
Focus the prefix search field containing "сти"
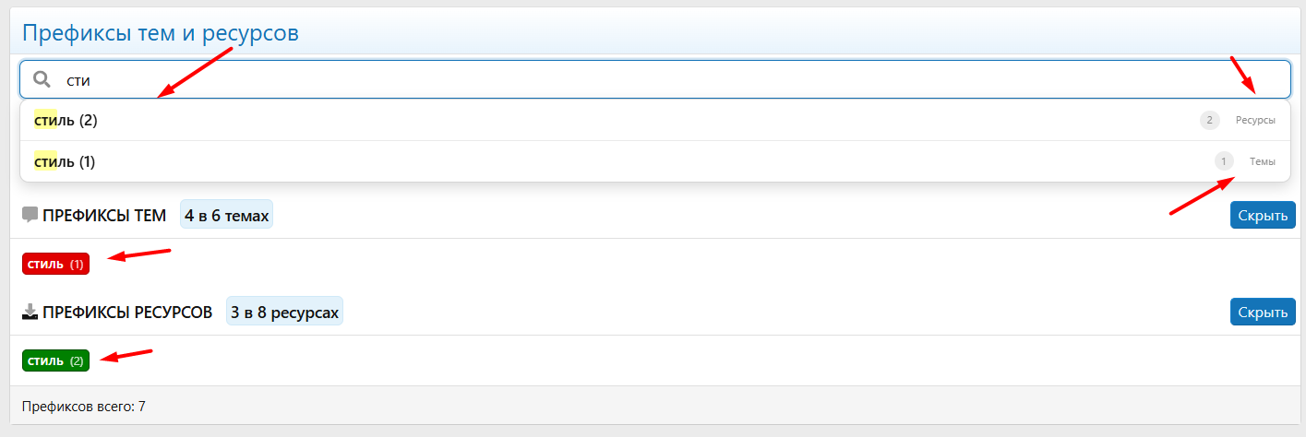point(646,80)
